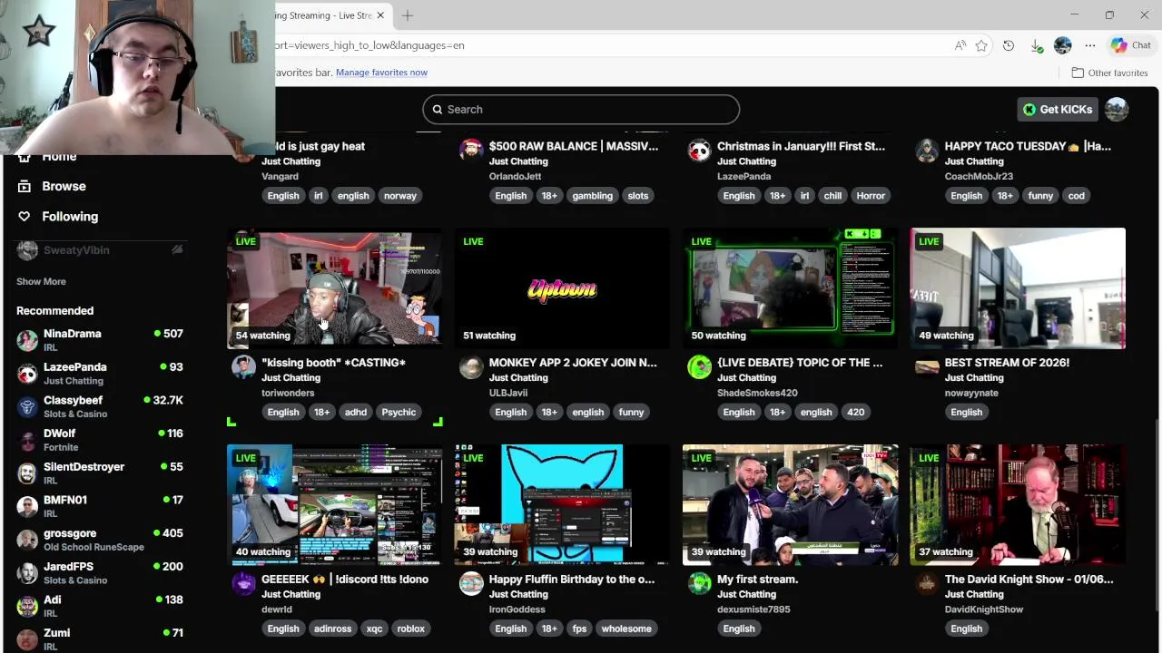Open ShadeSmokes420 streamer avatar

coord(699,366)
